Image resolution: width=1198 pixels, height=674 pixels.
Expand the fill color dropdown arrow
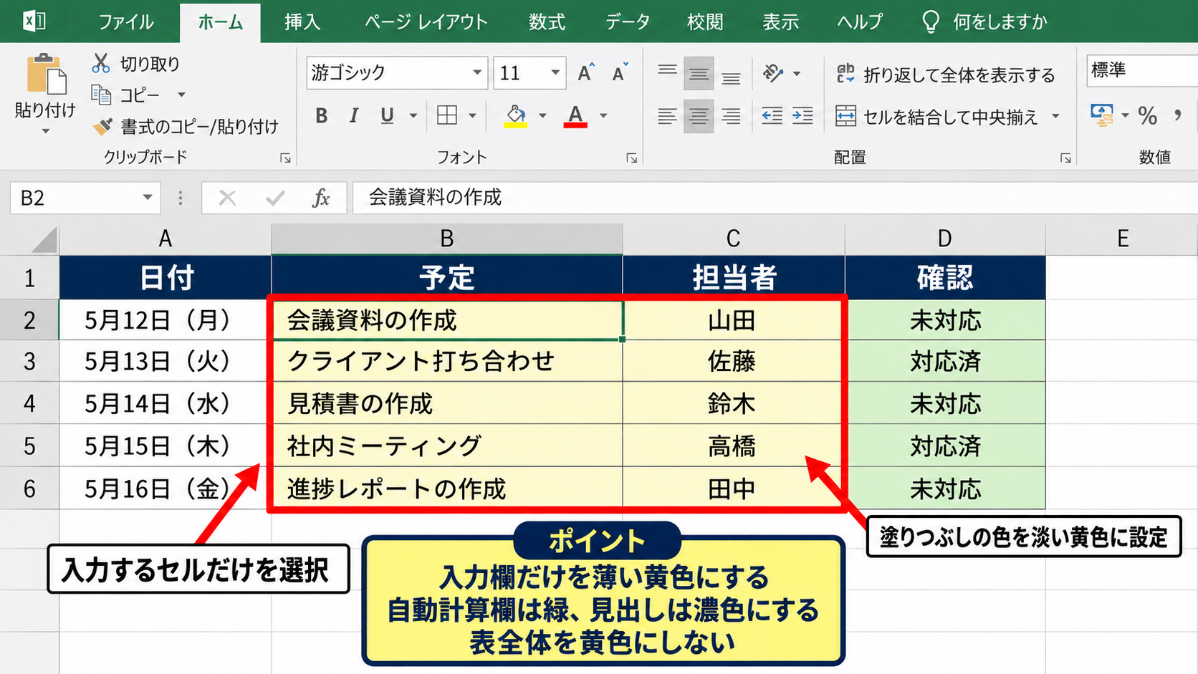[542, 116]
